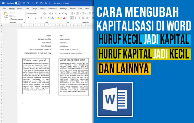Toggle Underline formatting
This screenshot has height=123, width=194.
pos(36,18)
